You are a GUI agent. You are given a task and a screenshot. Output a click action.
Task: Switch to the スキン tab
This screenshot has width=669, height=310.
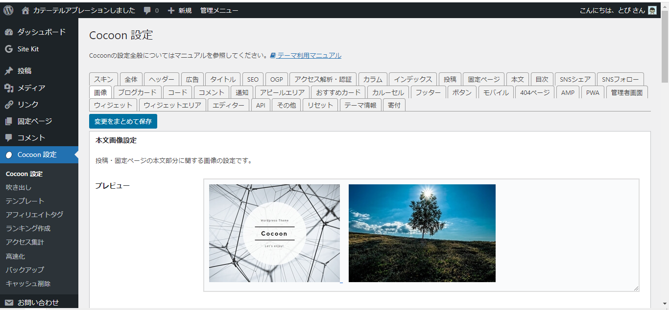104,79
